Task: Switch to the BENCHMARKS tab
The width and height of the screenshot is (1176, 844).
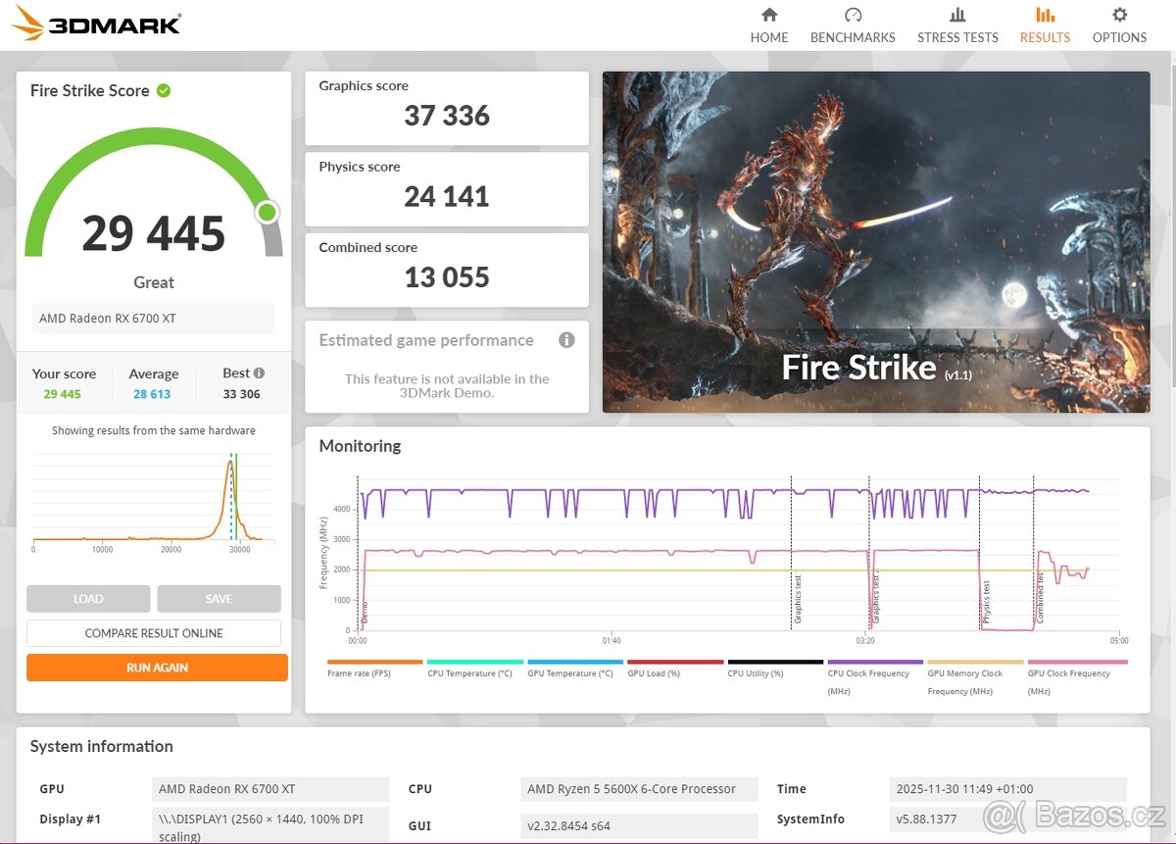Action: (853, 15)
